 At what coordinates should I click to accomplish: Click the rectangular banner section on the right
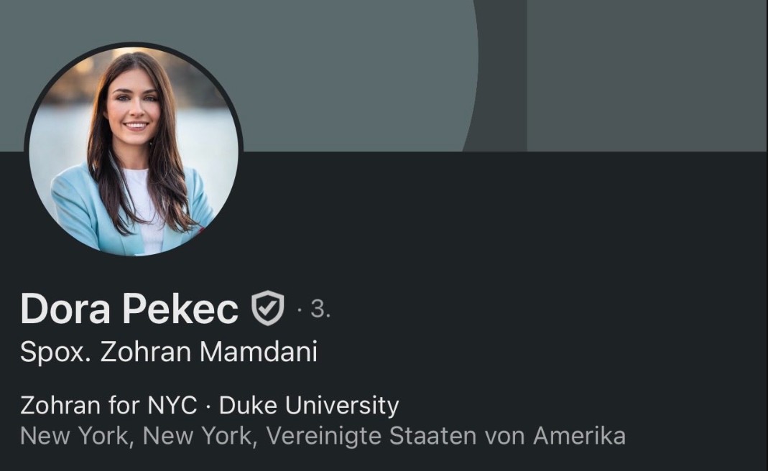pos(647,75)
